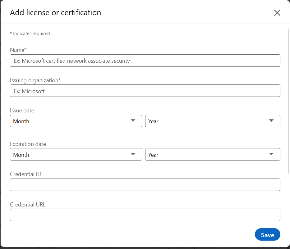This screenshot has width=290, height=249.
Task: Expand the Expiration date Year dropdown
Action: tap(213, 154)
